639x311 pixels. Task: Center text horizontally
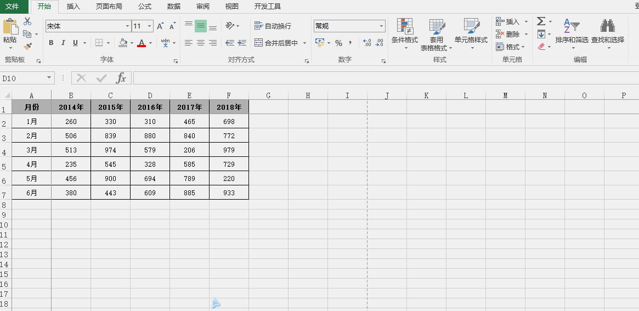[x=201, y=43]
